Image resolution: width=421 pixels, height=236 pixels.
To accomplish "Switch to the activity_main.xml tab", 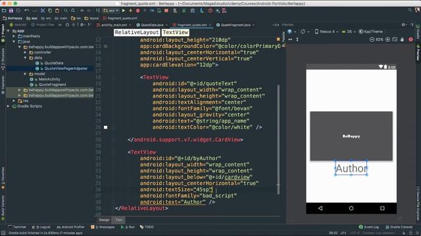I will point(114,25).
